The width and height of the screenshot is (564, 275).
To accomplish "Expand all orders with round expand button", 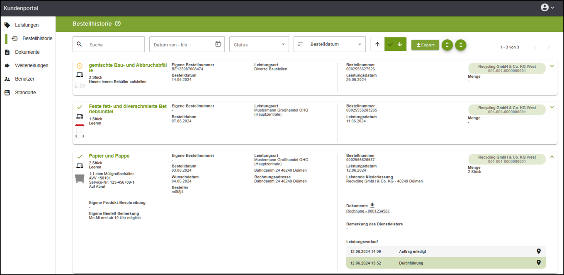I will tap(447, 45).
